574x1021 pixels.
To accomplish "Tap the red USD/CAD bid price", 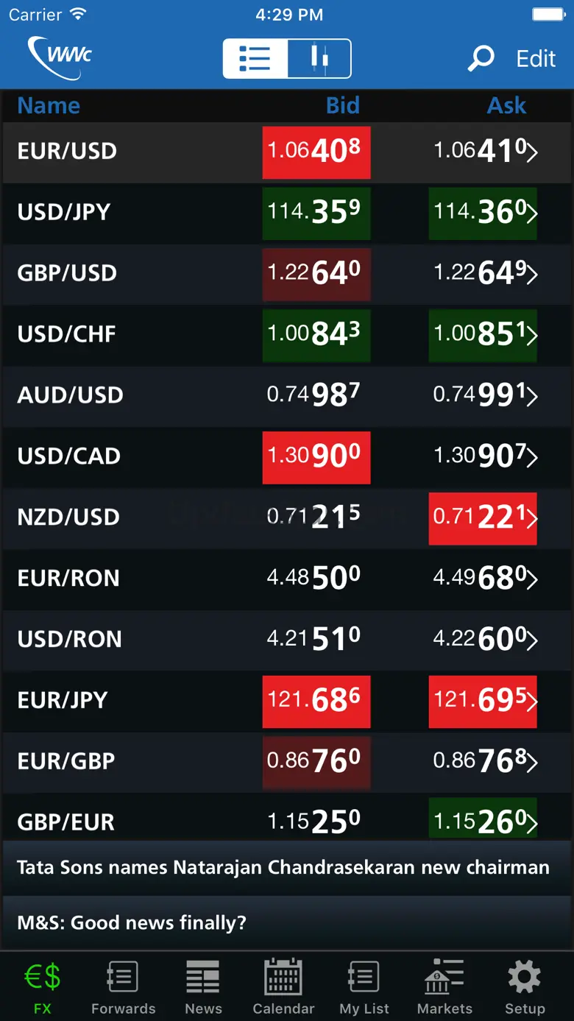I will 316,457.
